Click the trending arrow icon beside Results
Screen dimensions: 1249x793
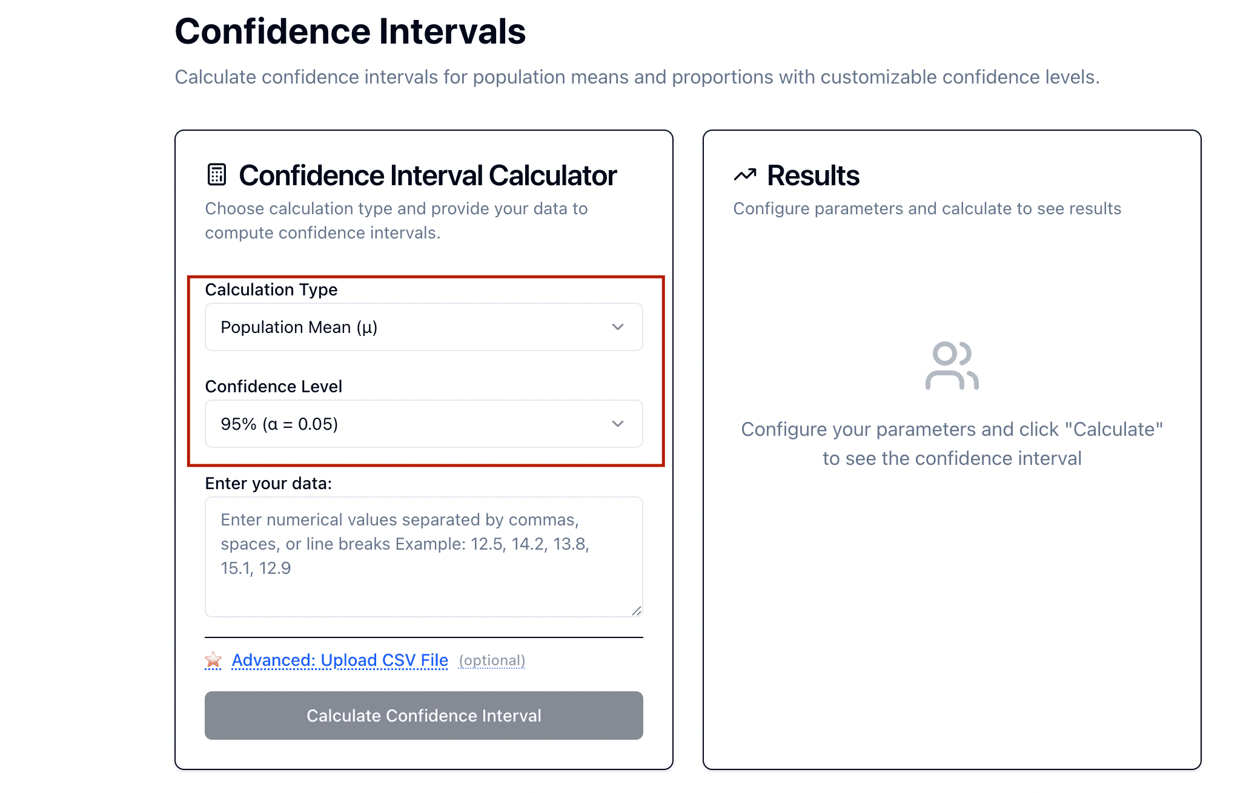pyautogui.click(x=745, y=175)
